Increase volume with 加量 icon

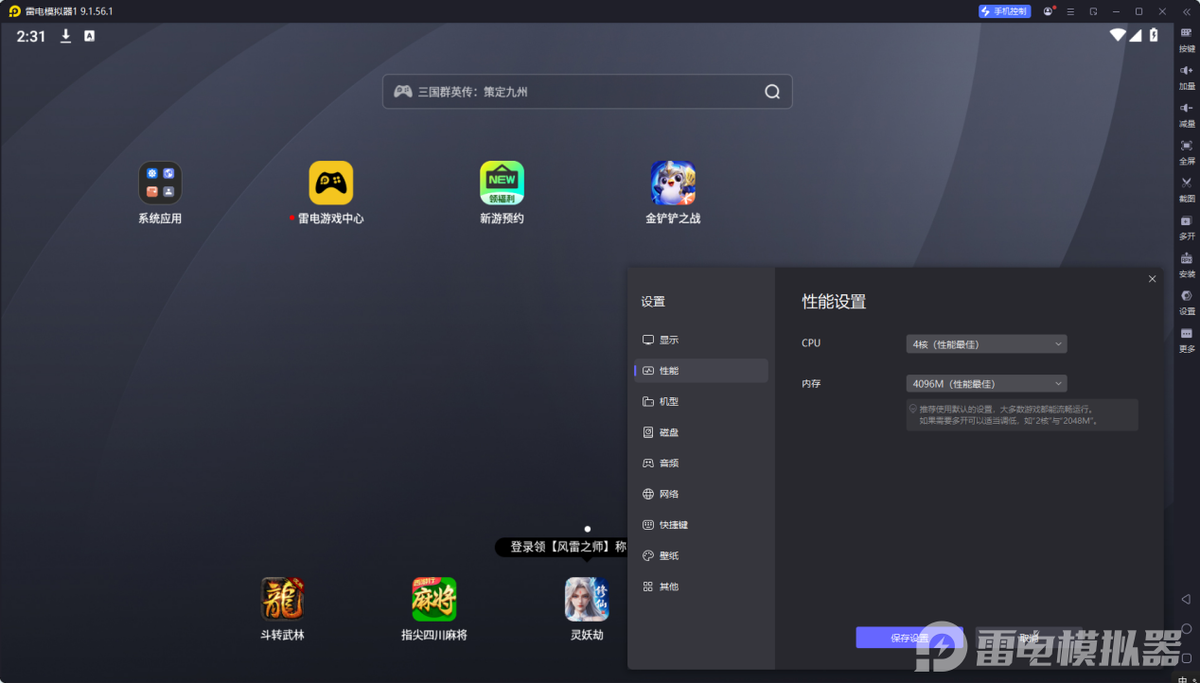pyautogui.click(x=1186, y=77)
